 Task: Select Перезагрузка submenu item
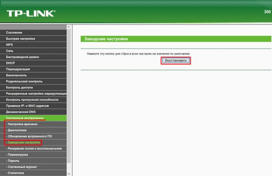click(x=33, y=155)
